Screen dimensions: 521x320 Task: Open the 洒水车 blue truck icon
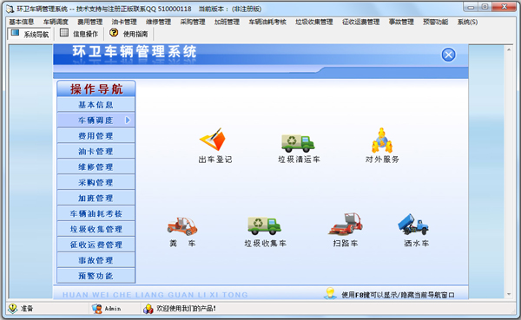(x=413, y=224)
